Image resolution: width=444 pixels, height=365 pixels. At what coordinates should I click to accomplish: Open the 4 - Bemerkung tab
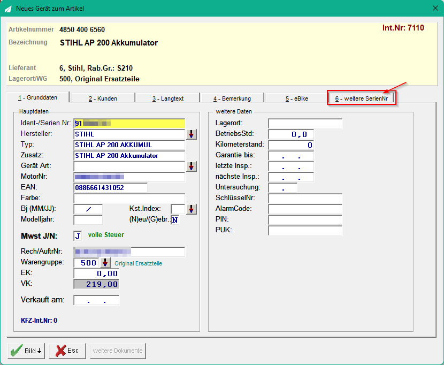point(232,98)
